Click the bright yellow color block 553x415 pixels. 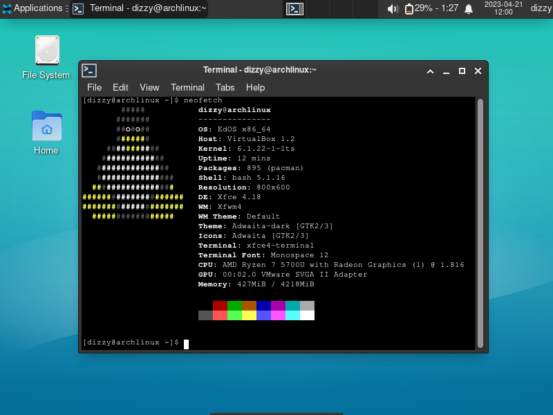coord(249,315)
